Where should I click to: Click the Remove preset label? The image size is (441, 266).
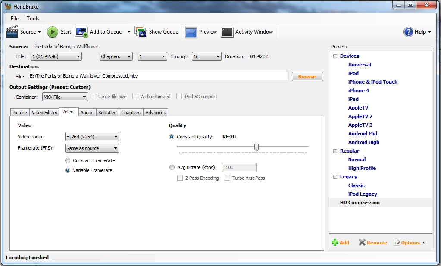pyautogui.click(x=377, y=243)
